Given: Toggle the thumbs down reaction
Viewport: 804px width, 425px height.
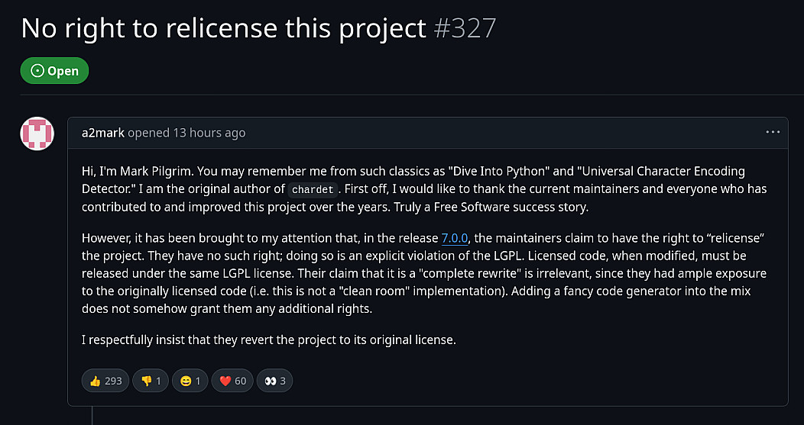Looking at the screenshot, I should pyautogui.click(x=151, y=380).
